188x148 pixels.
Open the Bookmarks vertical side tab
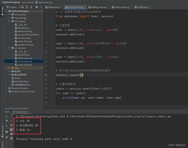[2, 131]
